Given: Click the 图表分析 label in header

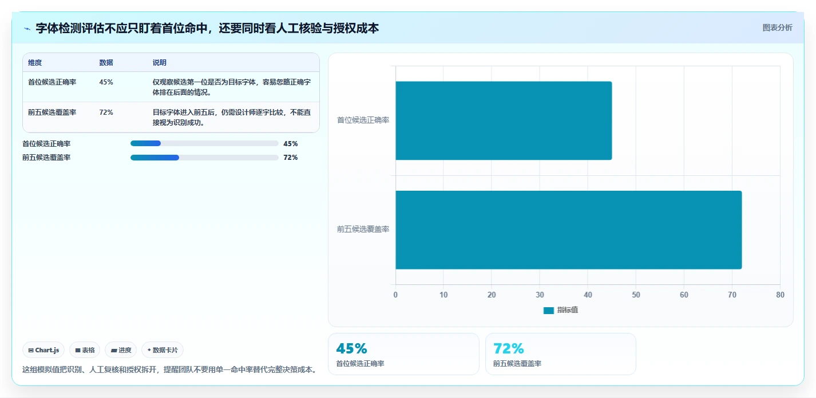Looking at the screenshot, I should pos(777,27).
